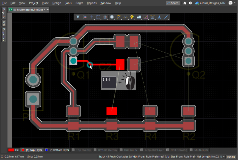Click the place component chip icon
238x160 pixels.
pos(112,17)
